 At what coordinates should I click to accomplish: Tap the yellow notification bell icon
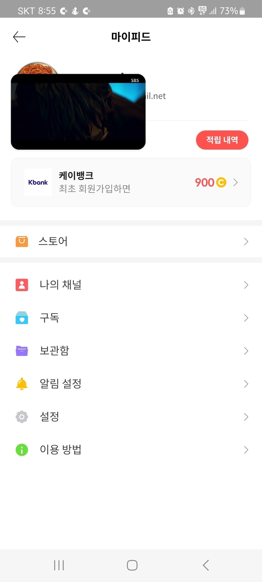click(22, 384)
